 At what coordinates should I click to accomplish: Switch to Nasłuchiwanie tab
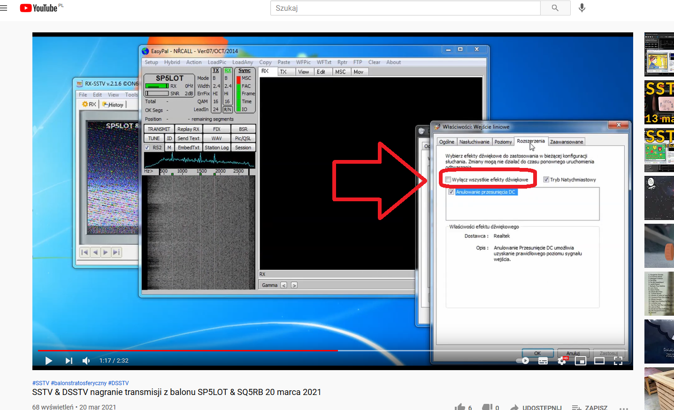click(x=474, y=142)
